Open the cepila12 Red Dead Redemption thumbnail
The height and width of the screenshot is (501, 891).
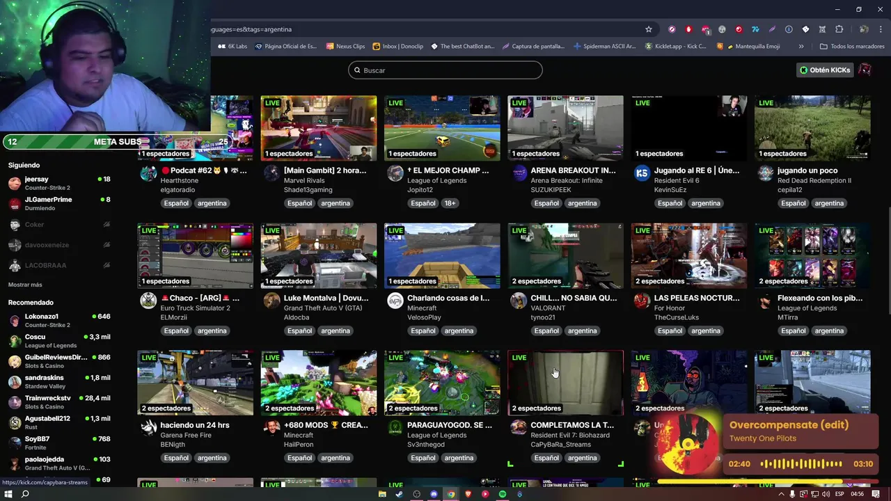point(812,128)
